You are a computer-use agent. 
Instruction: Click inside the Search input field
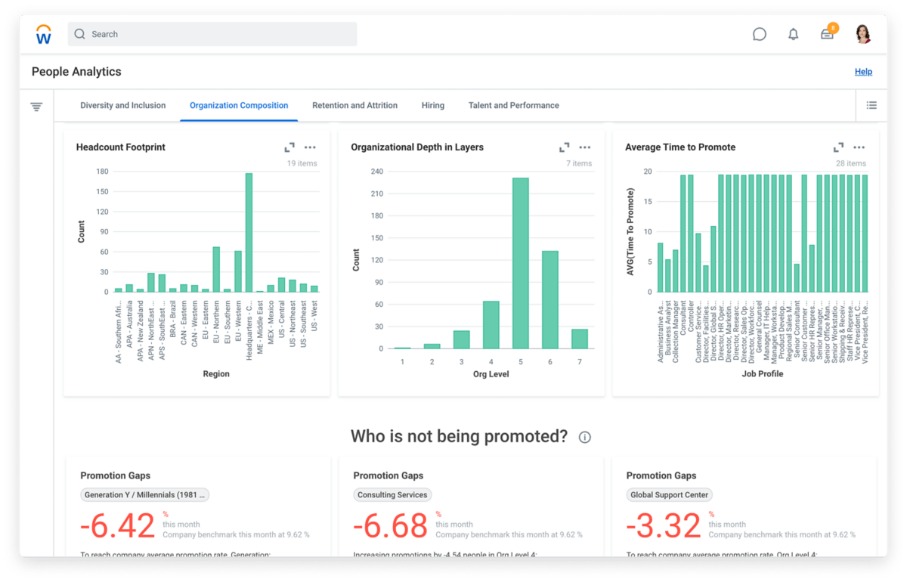coord(212,34)
